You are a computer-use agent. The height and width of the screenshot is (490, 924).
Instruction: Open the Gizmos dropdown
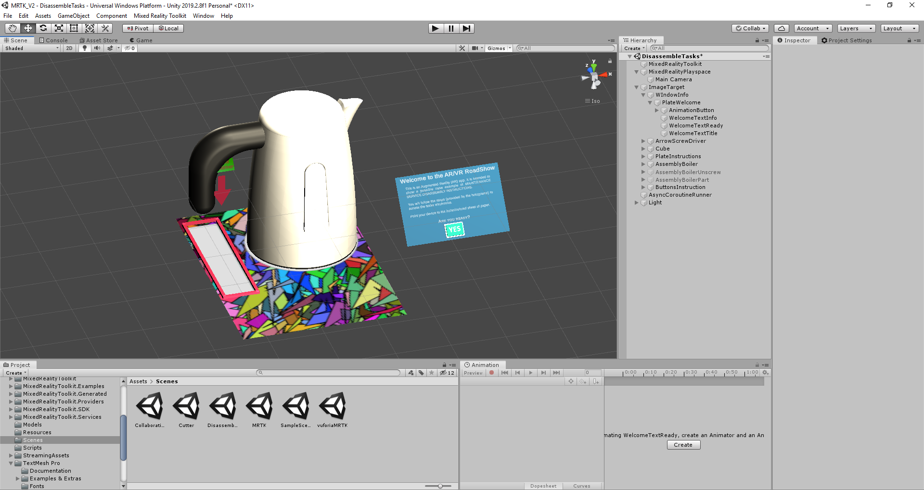pos(499,48)
